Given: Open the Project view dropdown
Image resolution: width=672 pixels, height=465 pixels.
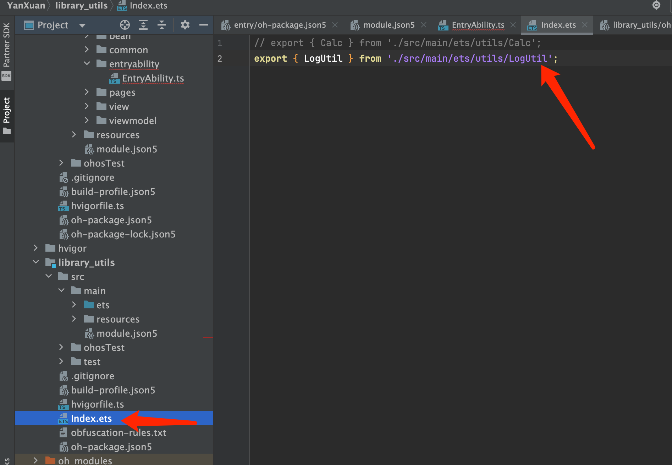Looking at the screenshot, I should coord(82,26).
